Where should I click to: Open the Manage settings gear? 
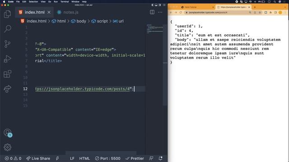(7, 147)
